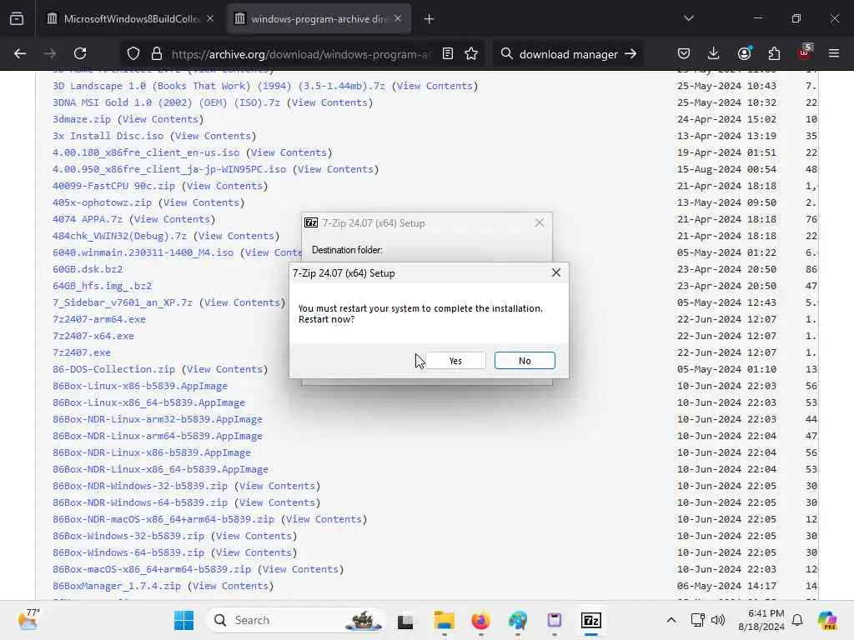Open the tracking protection shield icon
854x640 pixels.
click(x=133, y=53)
